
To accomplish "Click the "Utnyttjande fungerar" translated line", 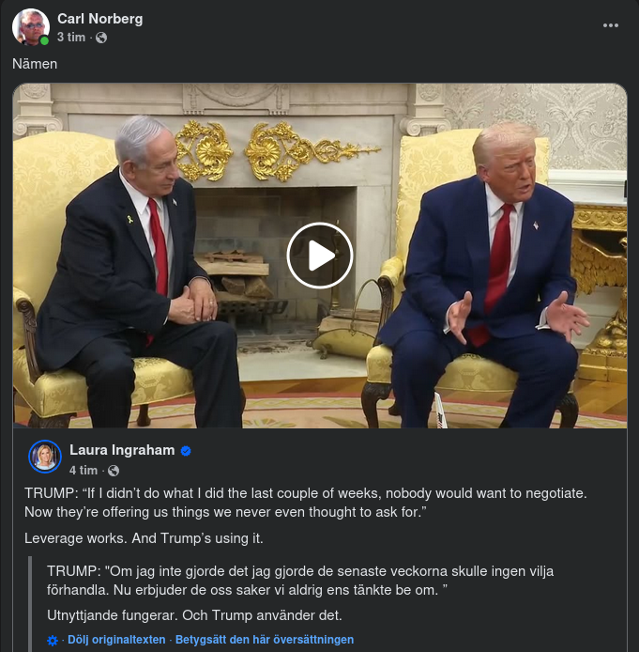I will click(x=194, y=615).
